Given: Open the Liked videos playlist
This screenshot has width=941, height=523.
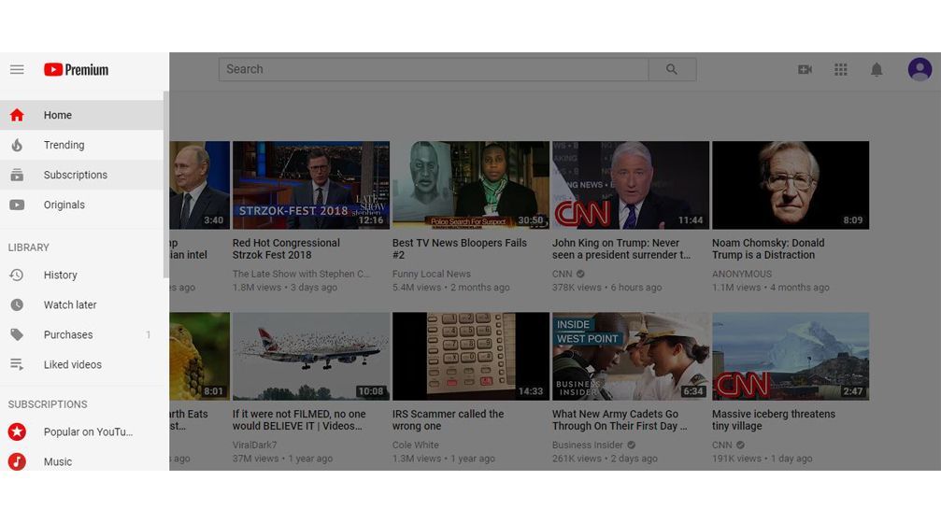Looking at the screenshot, I should click(x=81, y=364).
